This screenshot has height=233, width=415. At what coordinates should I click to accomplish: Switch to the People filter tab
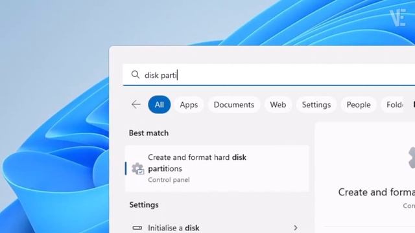359,105
